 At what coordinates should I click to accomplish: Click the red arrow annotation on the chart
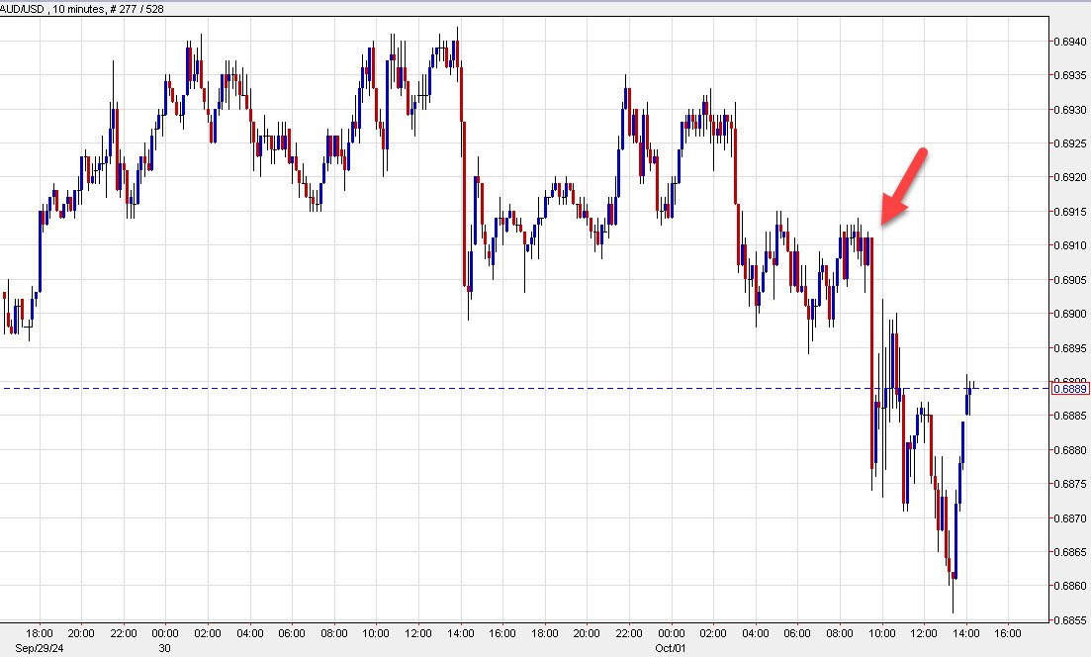coord(905,183)
